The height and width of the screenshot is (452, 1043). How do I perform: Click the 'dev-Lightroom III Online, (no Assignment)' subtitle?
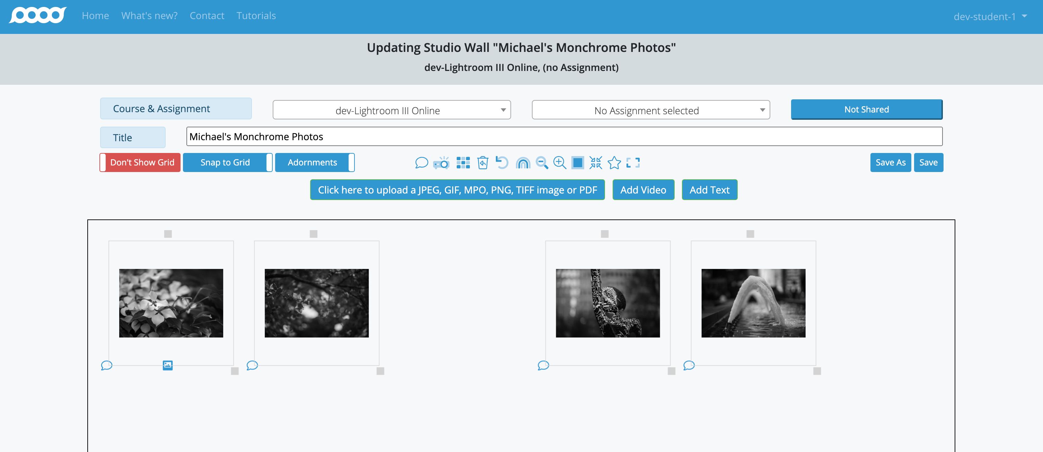[x=521, y=67]
